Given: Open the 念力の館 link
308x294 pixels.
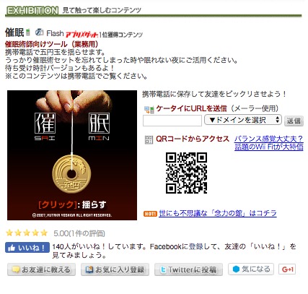Looking at the screenshot, I should point(218,213).
